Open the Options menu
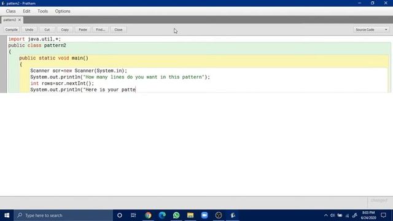 63,11
